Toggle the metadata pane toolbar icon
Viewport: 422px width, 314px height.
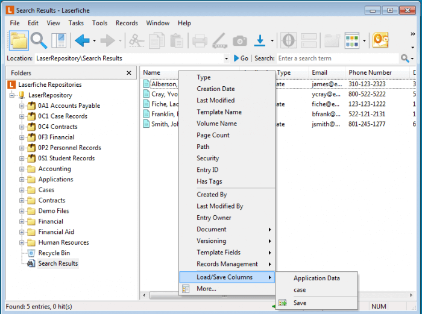58,40
